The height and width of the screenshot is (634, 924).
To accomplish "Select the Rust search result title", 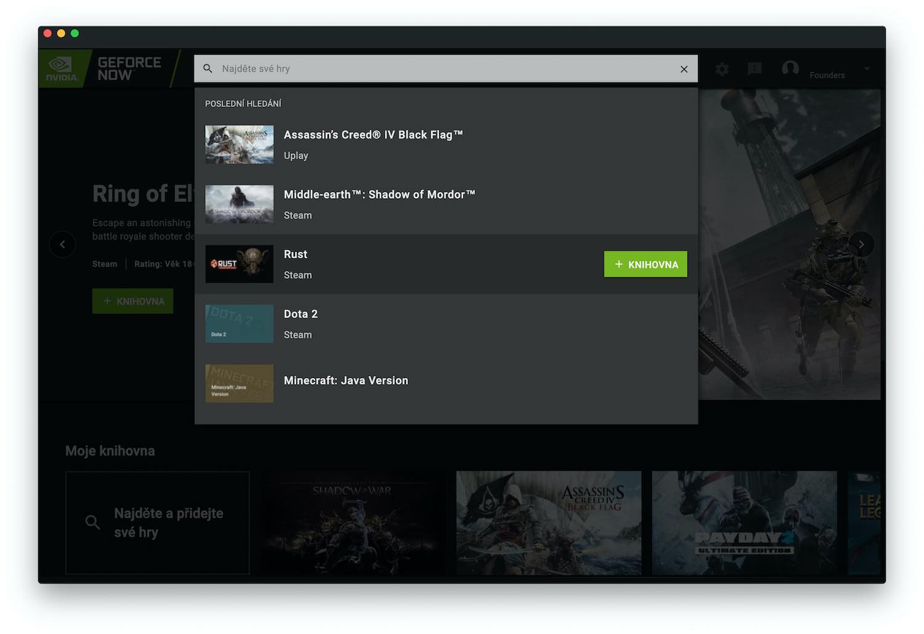I will 296,254.
